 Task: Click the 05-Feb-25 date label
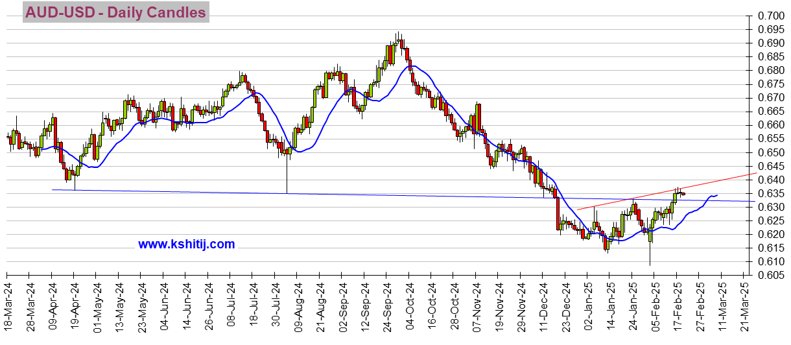pyautogui.click(x=654, y=307)
